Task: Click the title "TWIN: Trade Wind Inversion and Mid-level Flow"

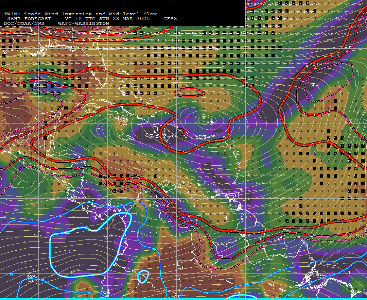Action: (x=80, y=14)
